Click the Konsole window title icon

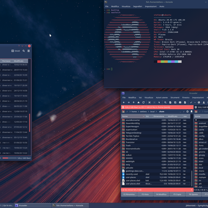106,2
